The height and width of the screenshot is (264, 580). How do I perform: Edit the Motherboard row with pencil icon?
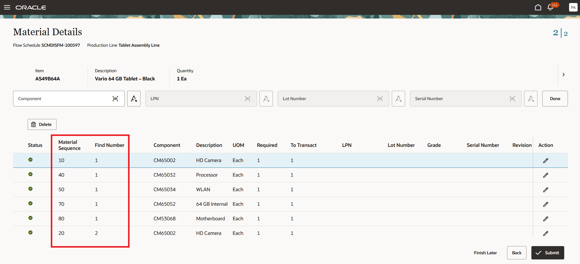click(x=546, y=219)
